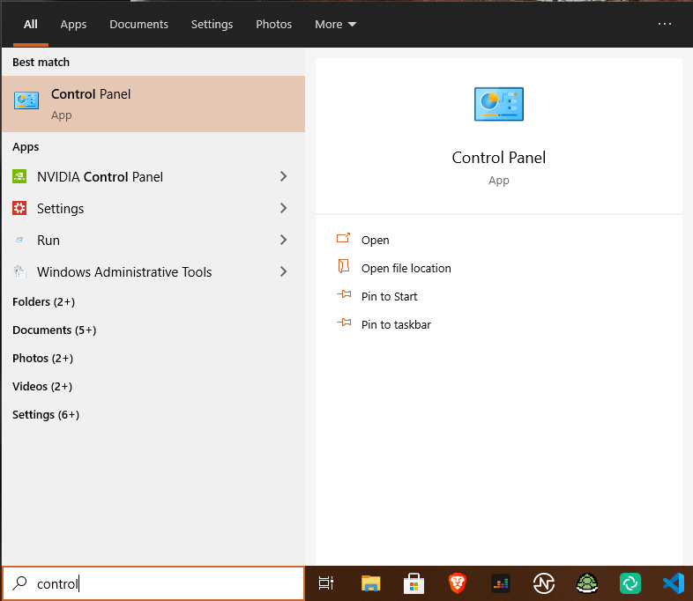Viewport: 693px width, 601px height.
Task: Click the Windows Administrative Tools icon
Action: [x=19, y=271]
